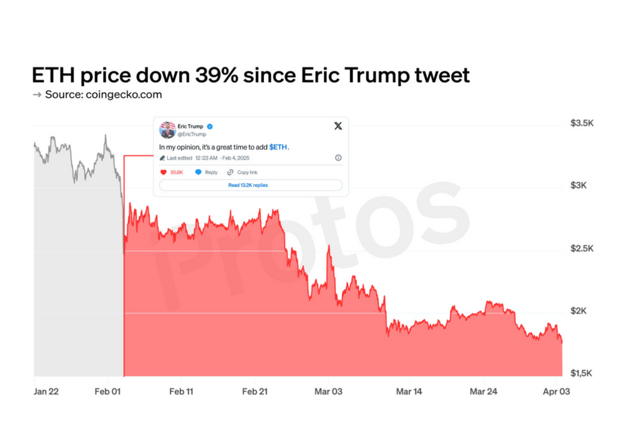Click the Feb 11 axis label

[181, 391]
